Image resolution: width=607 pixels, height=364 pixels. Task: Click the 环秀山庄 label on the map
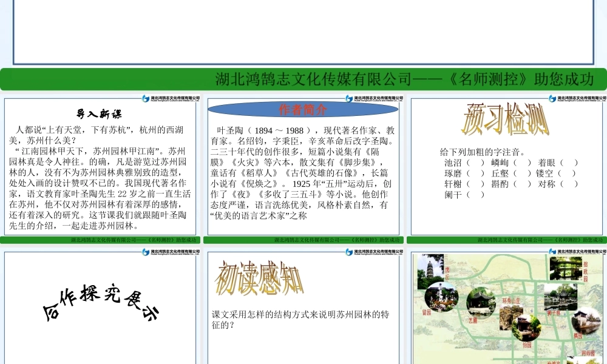click(x=511, y=301)
